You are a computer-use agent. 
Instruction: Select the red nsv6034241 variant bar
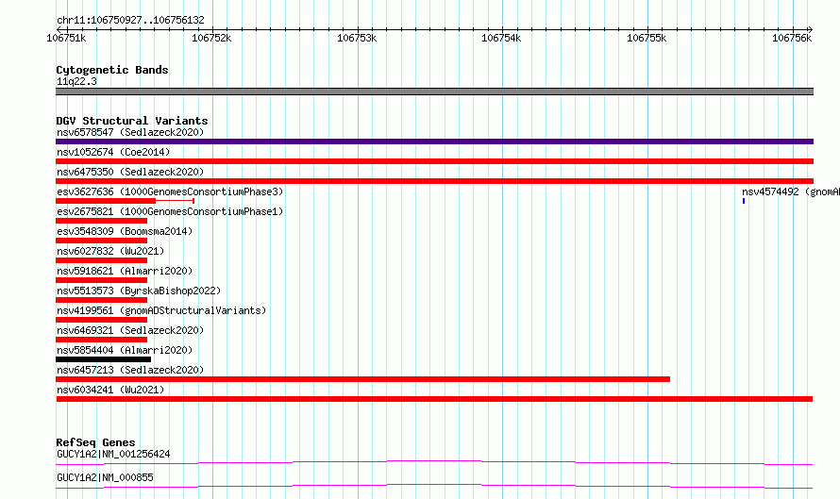point(434,399)
